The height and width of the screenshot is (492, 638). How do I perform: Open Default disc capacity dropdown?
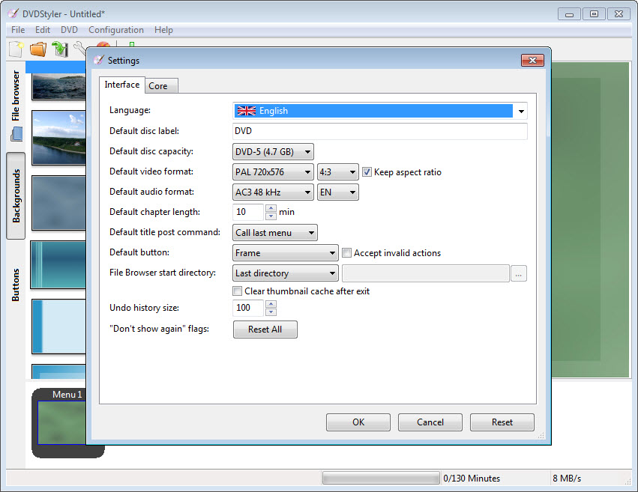pyautogui.click(x=273, y=151)
